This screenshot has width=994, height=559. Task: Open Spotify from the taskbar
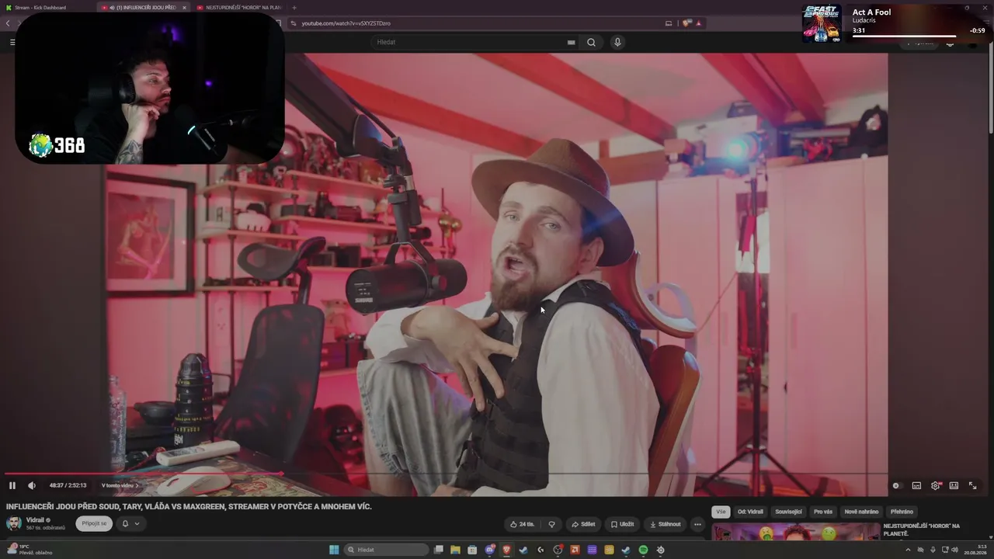click(643, 550)
